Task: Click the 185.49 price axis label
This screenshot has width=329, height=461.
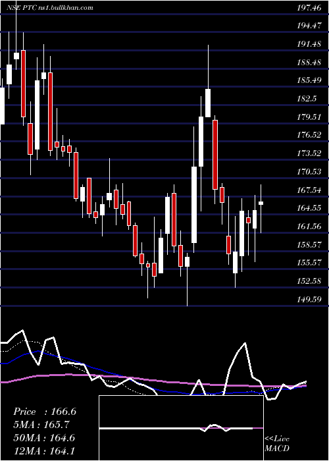Action: pos(309,80)
